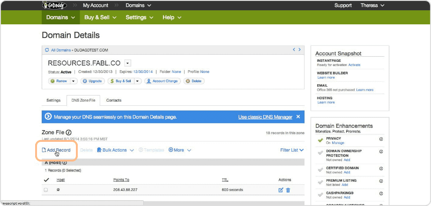Open the More dropdown
Image resolution: width=431 pixels, height=206 pixels.
pos(179,150)
